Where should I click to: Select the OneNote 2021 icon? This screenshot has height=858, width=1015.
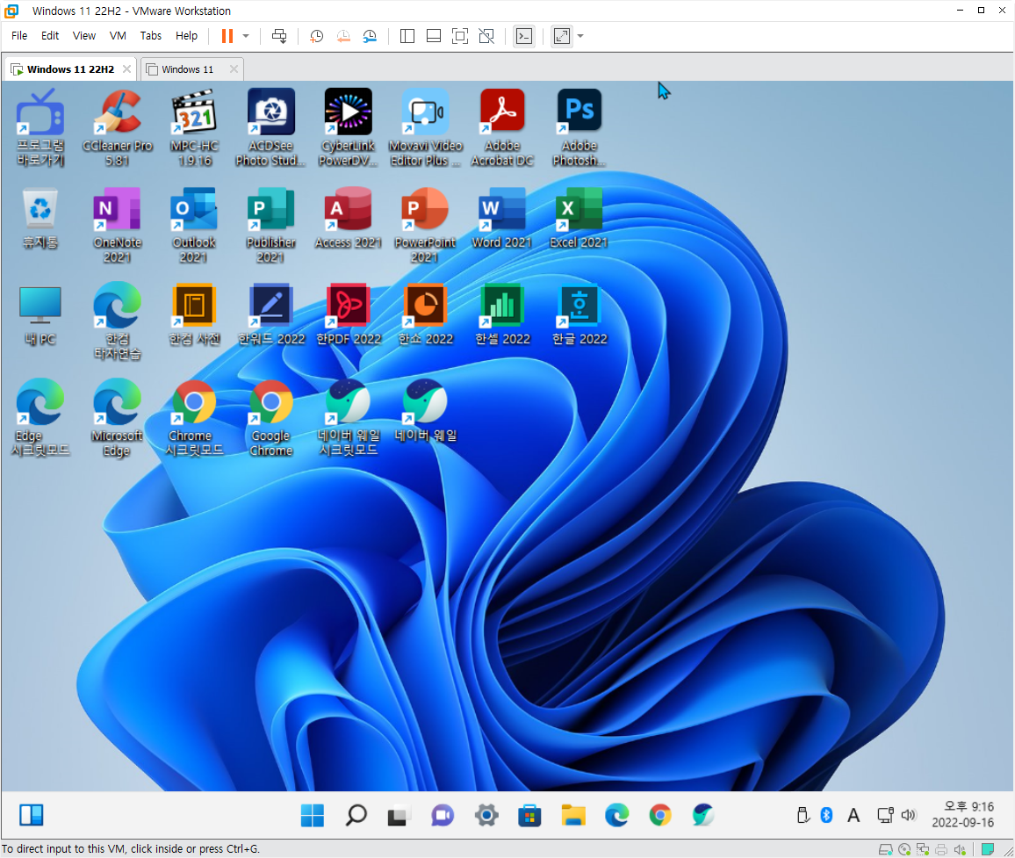pyautogui.click(x=117, y=225)
